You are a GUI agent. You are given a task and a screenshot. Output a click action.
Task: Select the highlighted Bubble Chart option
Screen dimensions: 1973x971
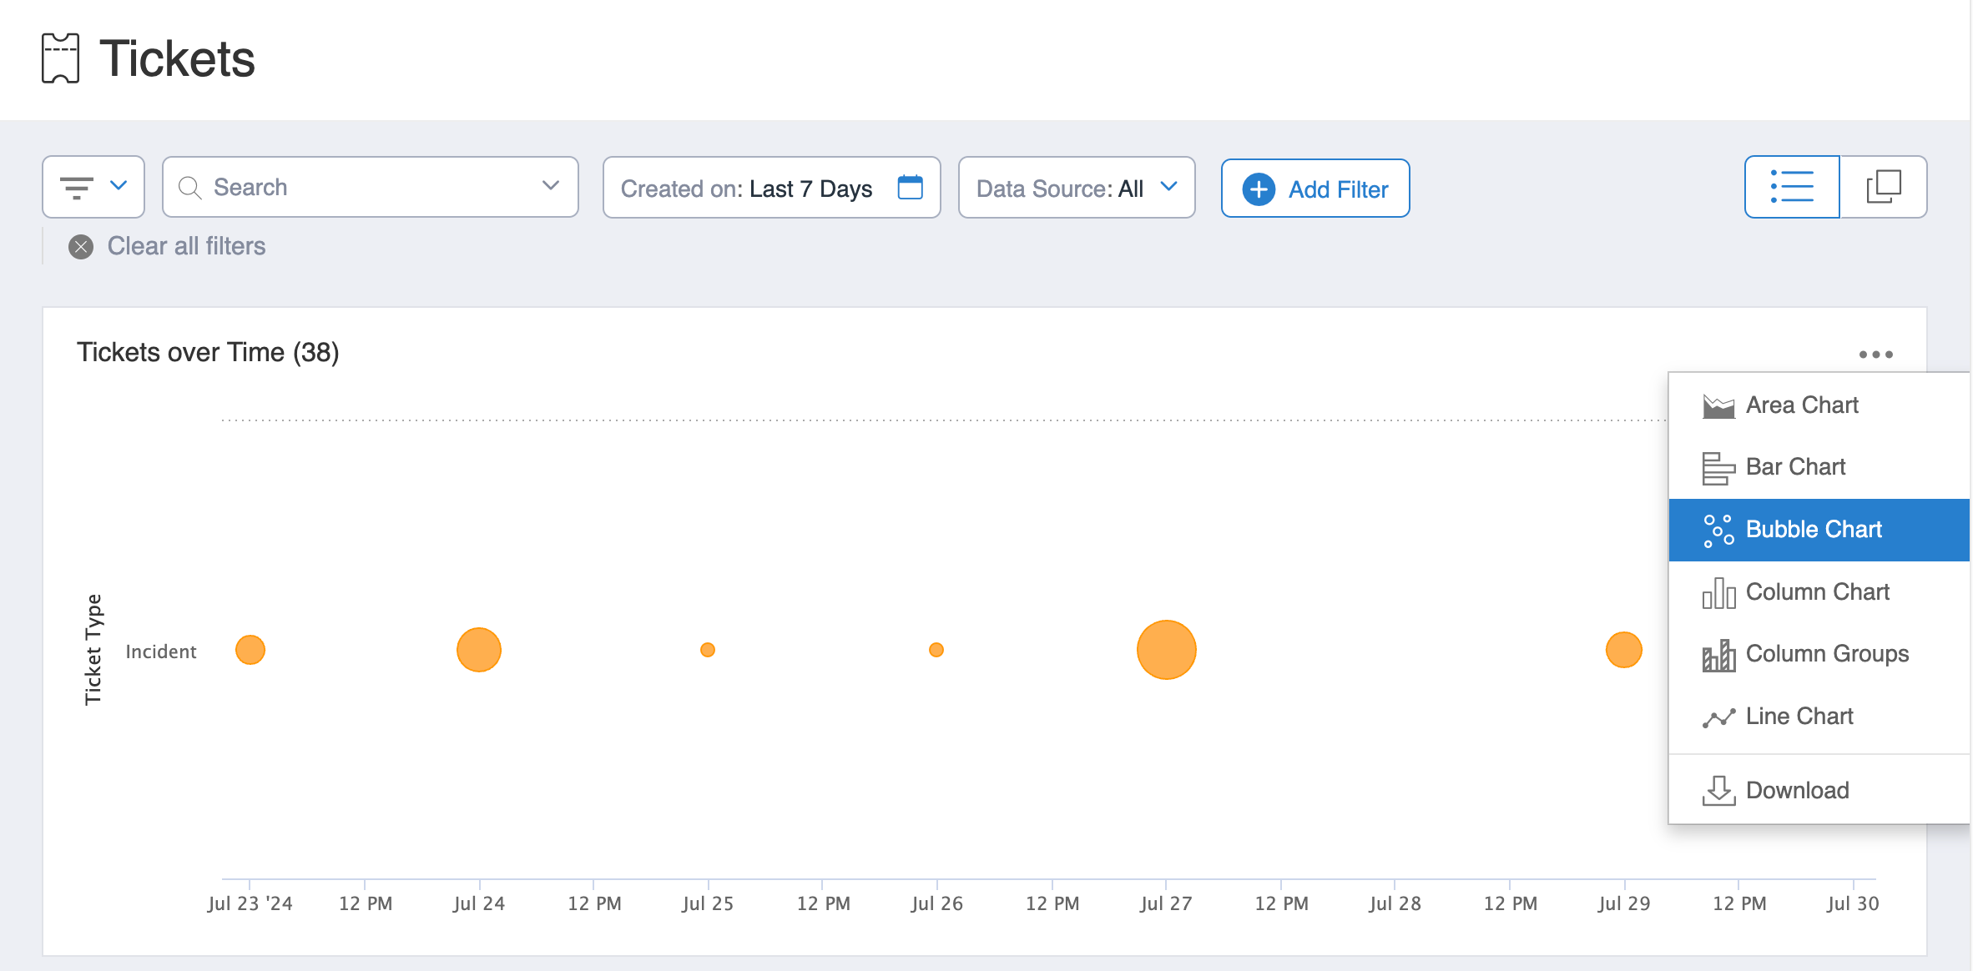pos(1813,530)
